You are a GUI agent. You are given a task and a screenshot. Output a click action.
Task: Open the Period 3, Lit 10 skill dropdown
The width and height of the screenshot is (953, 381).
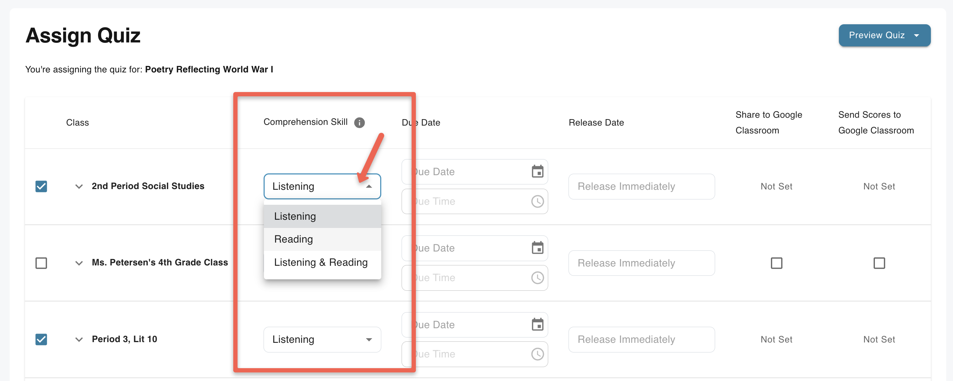pos(322,339)
